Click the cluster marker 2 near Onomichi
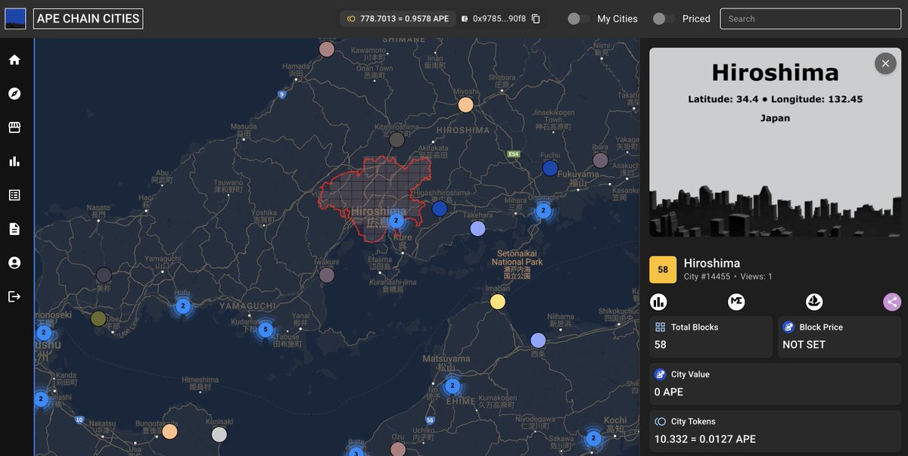908x456 pixels. [x=543, y=211]
